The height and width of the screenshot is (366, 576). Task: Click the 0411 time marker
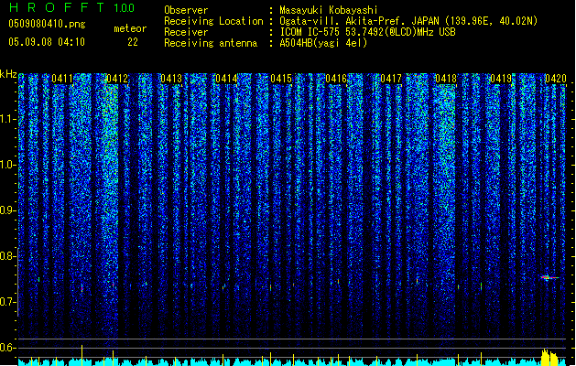62,79
